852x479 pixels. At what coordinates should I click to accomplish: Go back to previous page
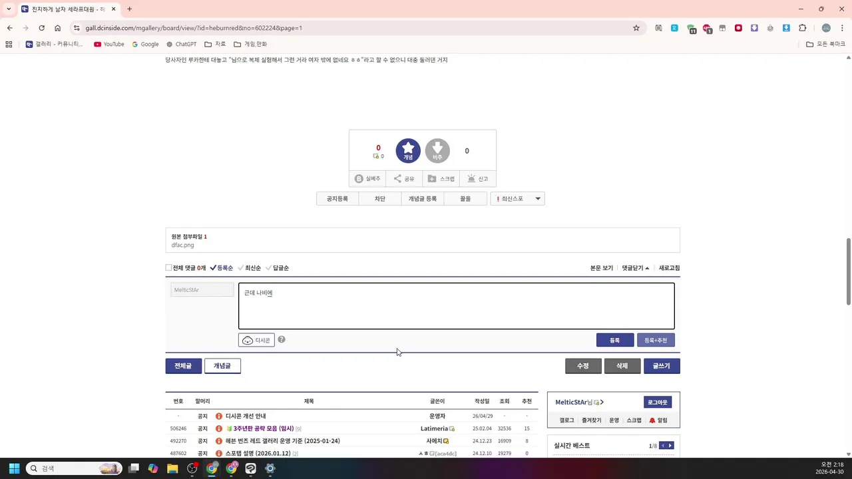click(x=9, y=28)
